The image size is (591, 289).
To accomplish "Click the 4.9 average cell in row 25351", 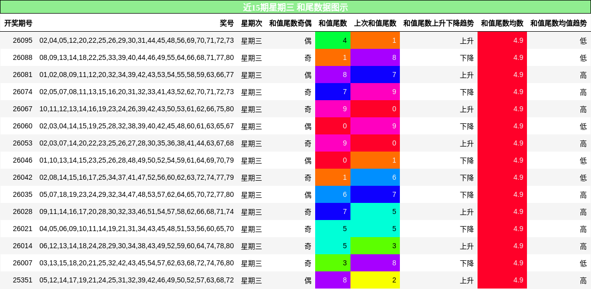I will click(502, 280).
